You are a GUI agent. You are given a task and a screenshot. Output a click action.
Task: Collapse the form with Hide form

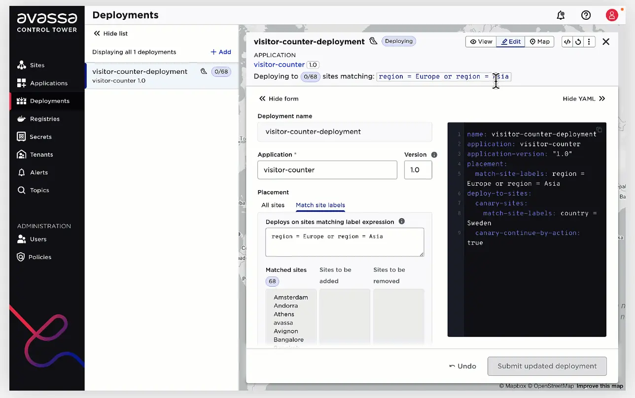tap(279, 99)
